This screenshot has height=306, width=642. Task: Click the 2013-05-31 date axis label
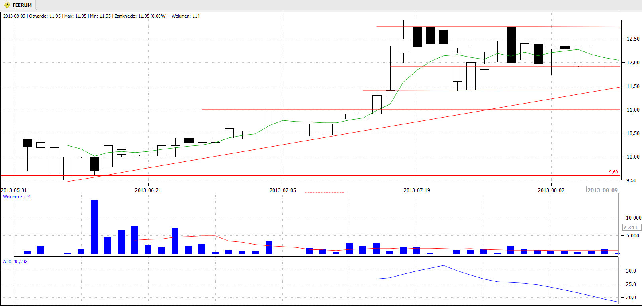[14, 190]
